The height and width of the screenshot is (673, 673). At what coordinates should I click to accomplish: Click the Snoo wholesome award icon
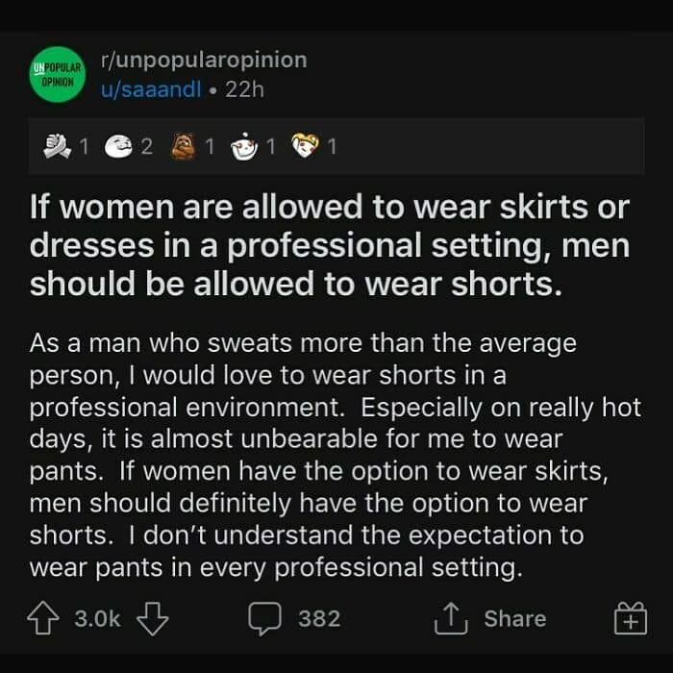(245, 146)
